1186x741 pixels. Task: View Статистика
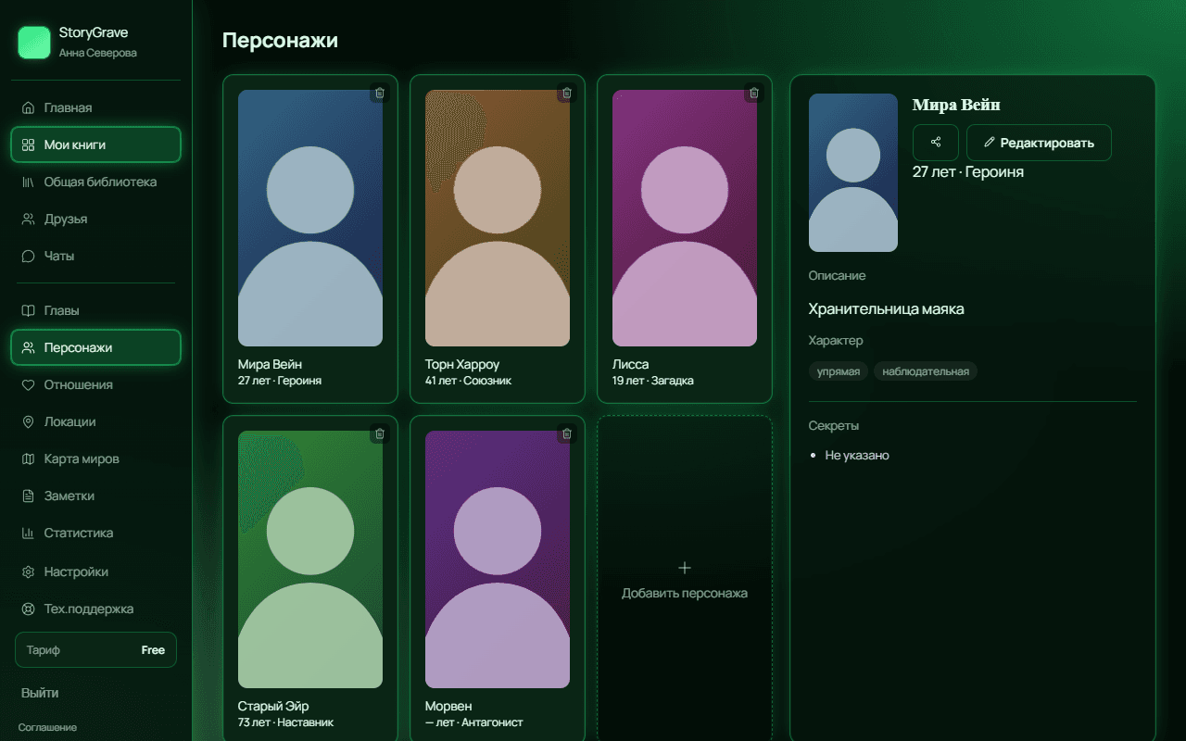point(95,533)
